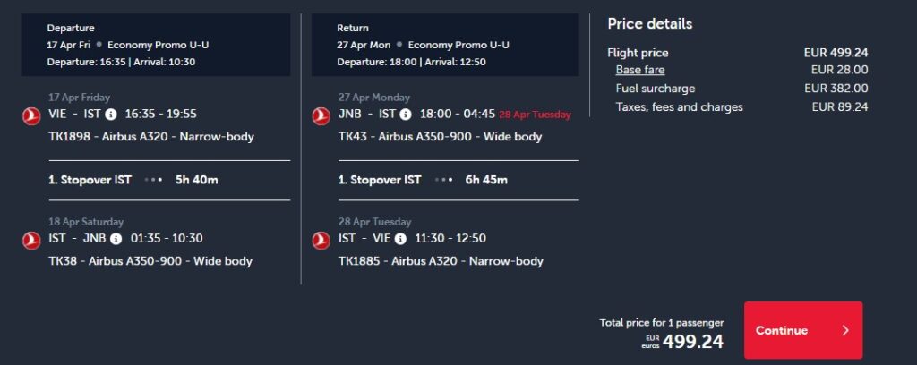The height and width of the screenshot is (365, 917).
Task: Click Turkish Airlines logo beside flight TK38
Action: 31,240
